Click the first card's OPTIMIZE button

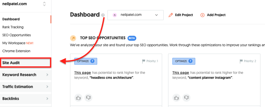pyautogui.click(x=86, y=61)
